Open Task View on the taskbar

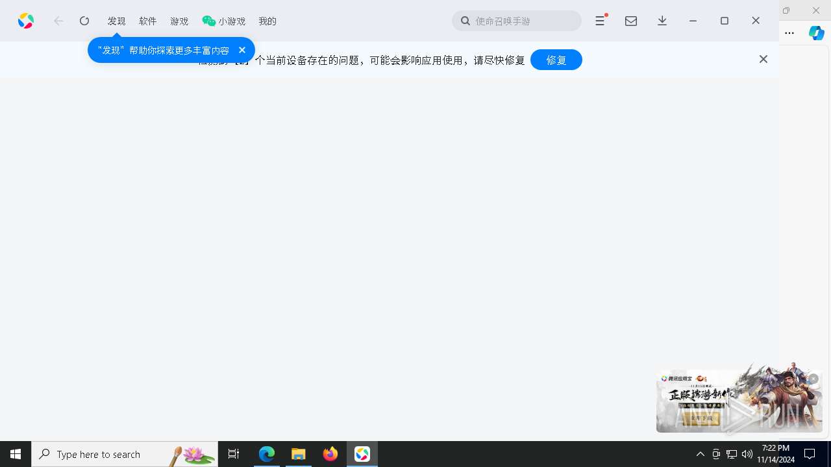click(x=234, y=454)
